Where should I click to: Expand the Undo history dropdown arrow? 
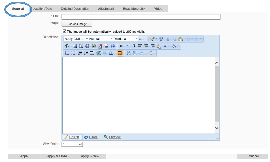click(x=192, y=39)
